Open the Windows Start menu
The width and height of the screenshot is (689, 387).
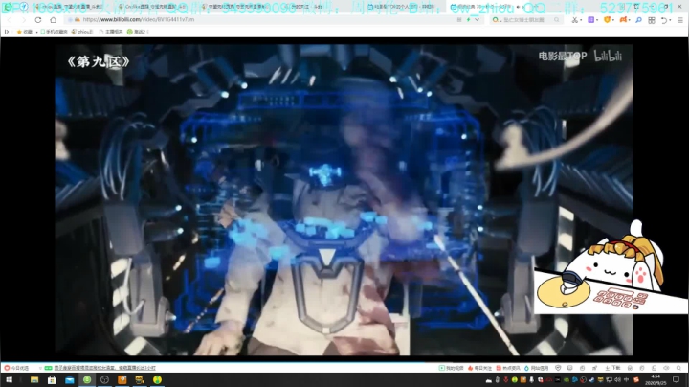click(9, 380)
